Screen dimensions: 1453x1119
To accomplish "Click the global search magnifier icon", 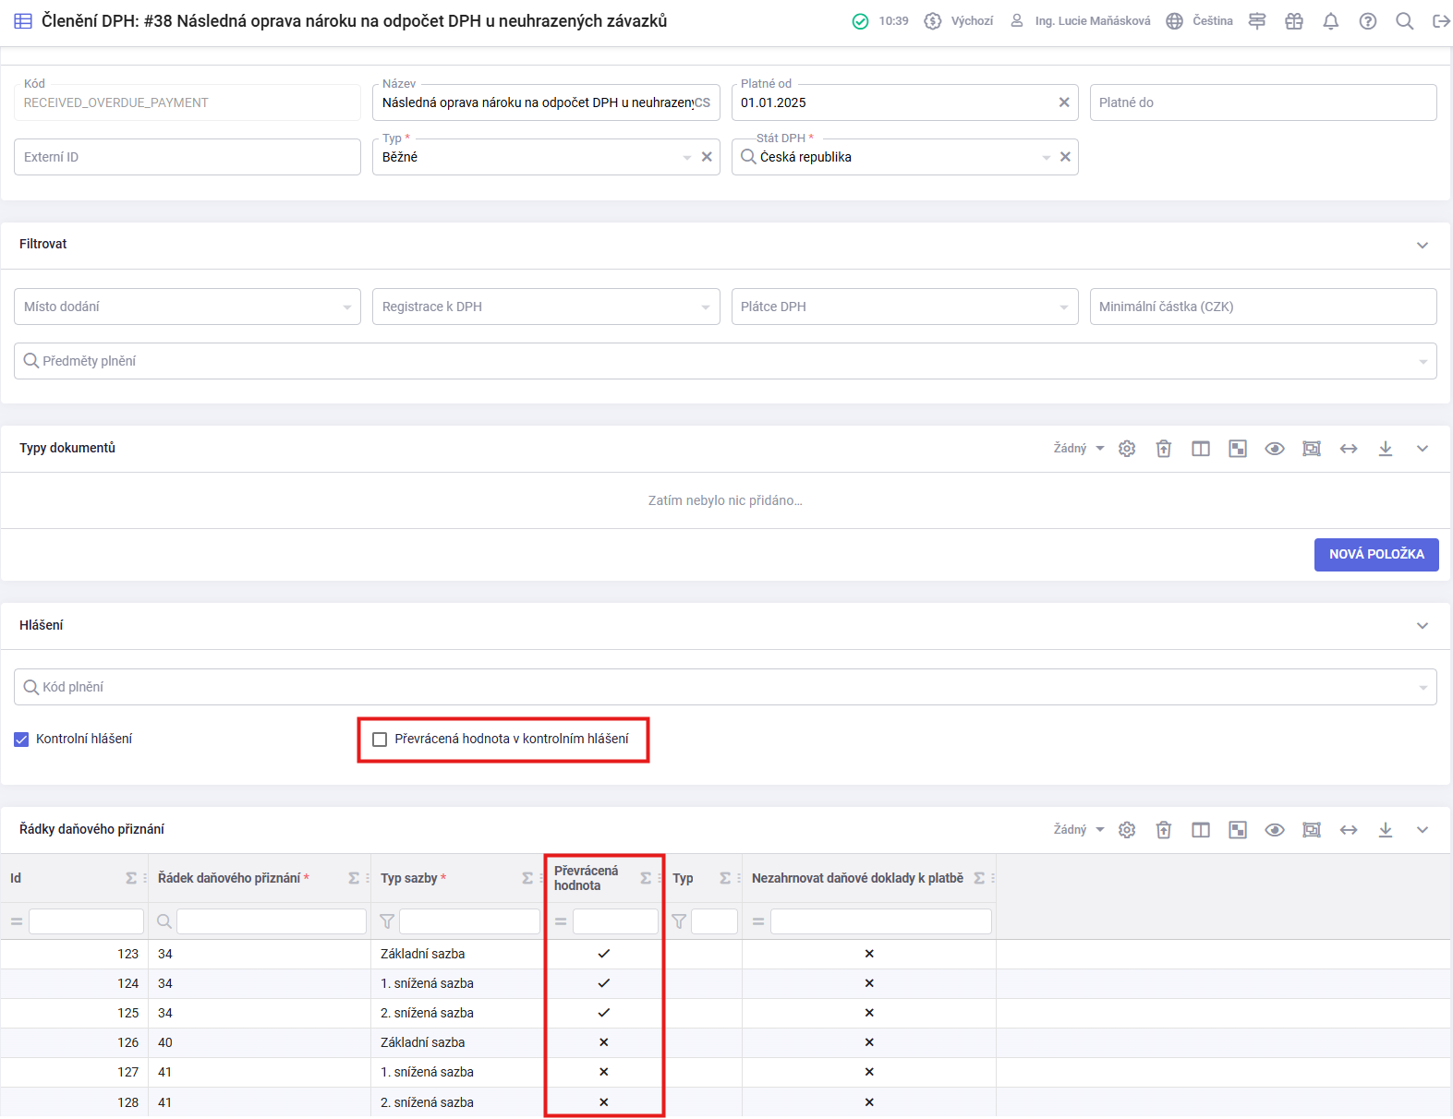I will click(x=1405, y=21).
